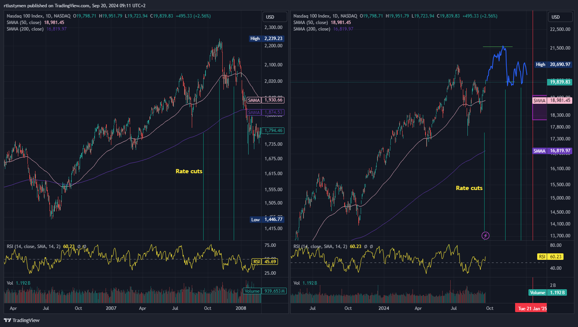The height and width of the screenshot is (327, 578).
Task: Open the USD currency selector on right chart
Action: [560, 17]
